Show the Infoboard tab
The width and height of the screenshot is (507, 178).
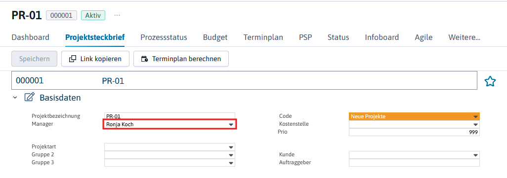tap(382, 37)
